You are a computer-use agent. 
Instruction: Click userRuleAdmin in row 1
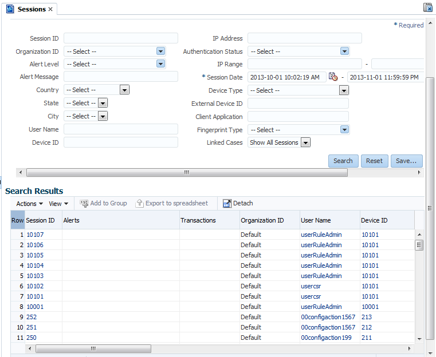pyautogui.click(x=321, y=235)
